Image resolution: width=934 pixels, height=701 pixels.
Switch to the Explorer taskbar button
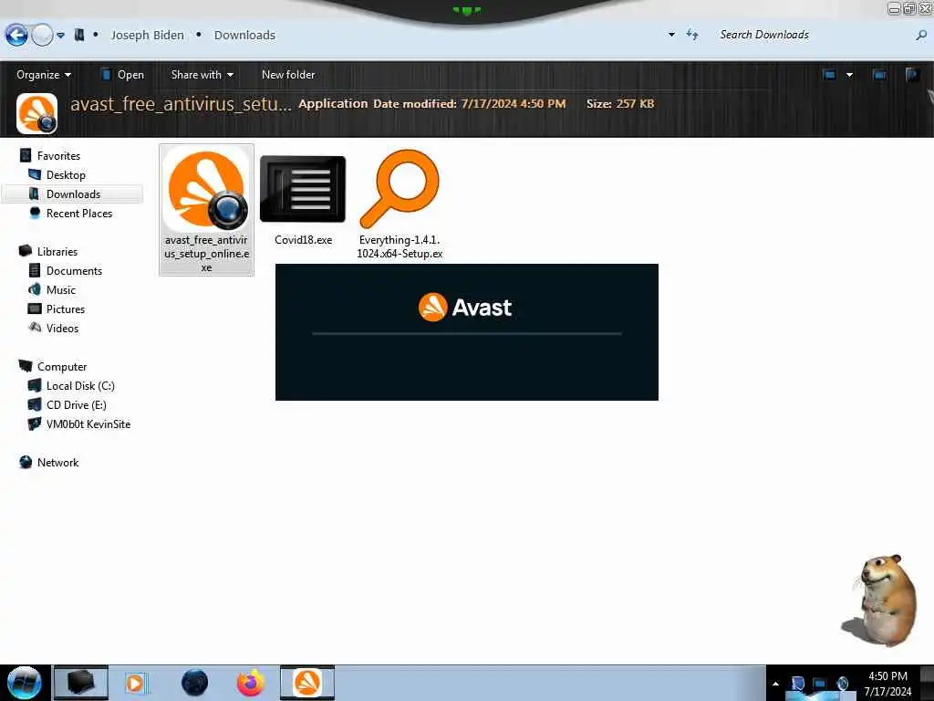pyautogui.click(x=81, y=683)
